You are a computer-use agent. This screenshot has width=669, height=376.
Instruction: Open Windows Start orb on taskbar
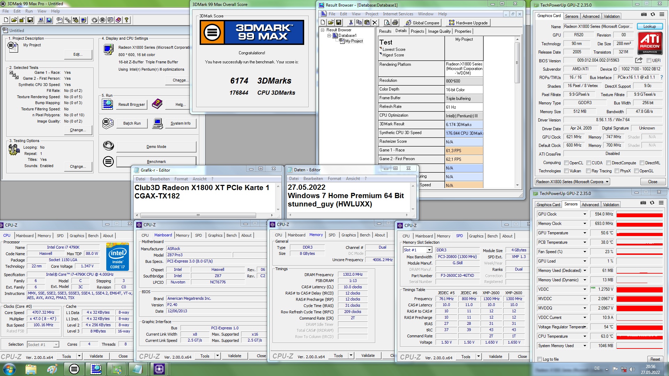tap(9, 369)
